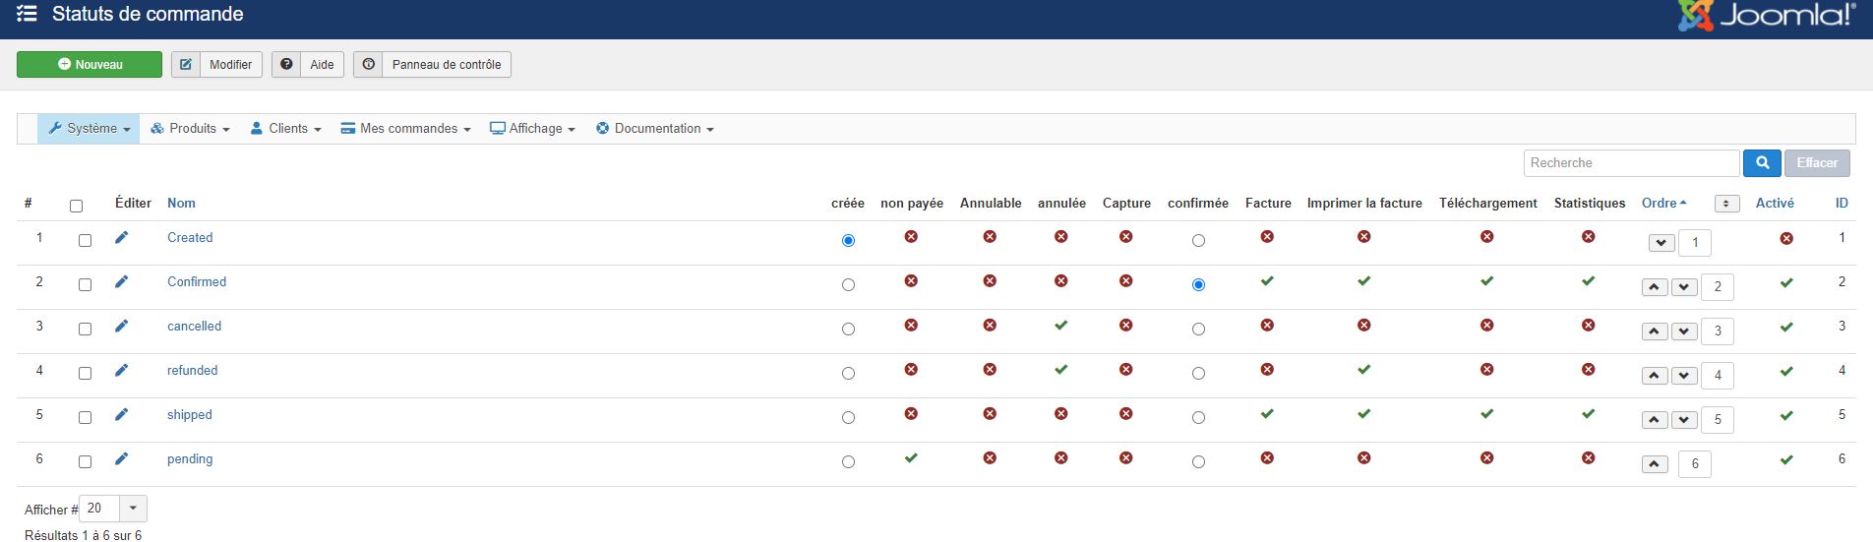
Task: Toggle the Activé status icon for Created
Action: coord(1786,239)
